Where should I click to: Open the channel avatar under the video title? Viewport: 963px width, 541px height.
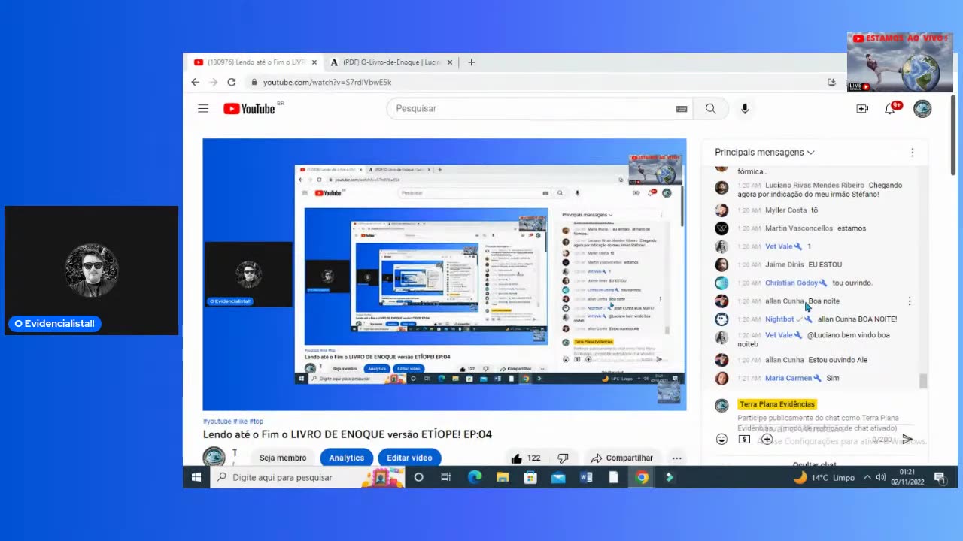pyautogui.click(x=214, y=457)
